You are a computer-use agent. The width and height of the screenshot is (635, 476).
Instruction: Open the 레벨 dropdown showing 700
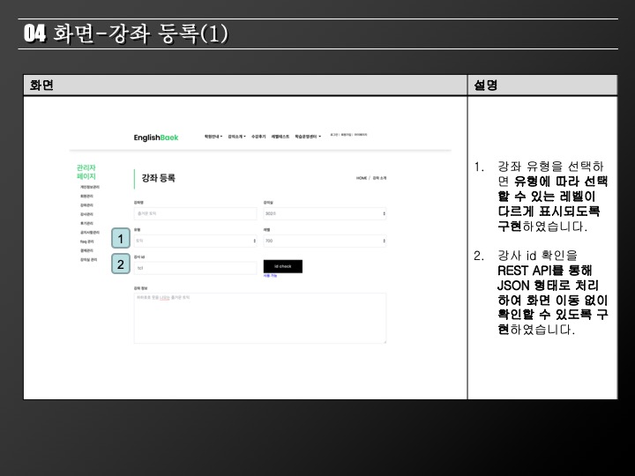325,241
